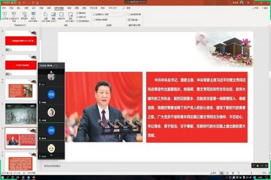
Task: Switch to Slide Sorter view icon
Action: tap(228, 173)
